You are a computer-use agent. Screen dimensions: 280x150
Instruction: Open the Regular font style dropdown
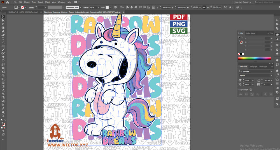click(271, 75)
